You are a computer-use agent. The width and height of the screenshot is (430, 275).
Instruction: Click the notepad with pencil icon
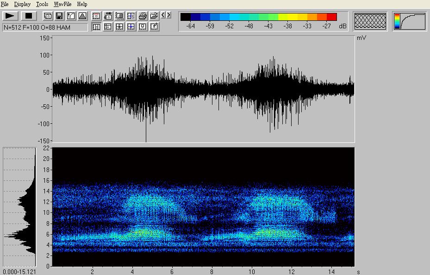pos(154,27)
